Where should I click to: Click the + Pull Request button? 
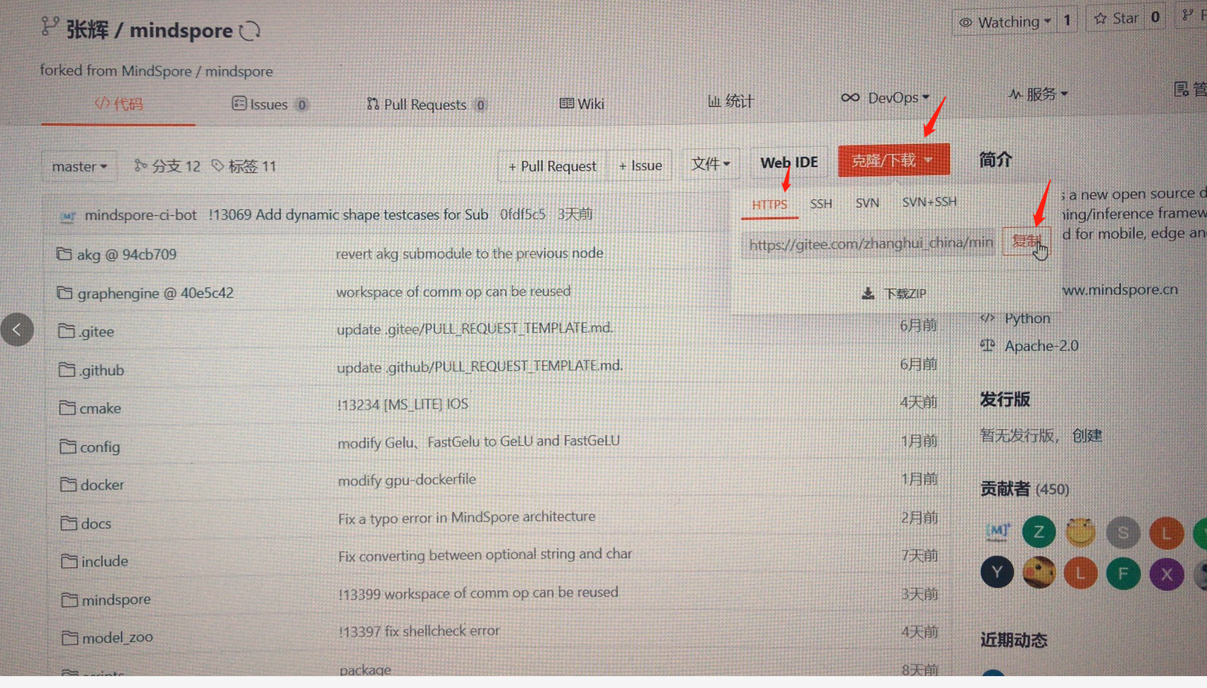552,166
